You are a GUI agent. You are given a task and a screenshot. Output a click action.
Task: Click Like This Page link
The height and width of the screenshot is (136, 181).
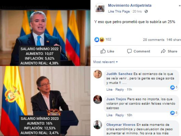point(119,11)
